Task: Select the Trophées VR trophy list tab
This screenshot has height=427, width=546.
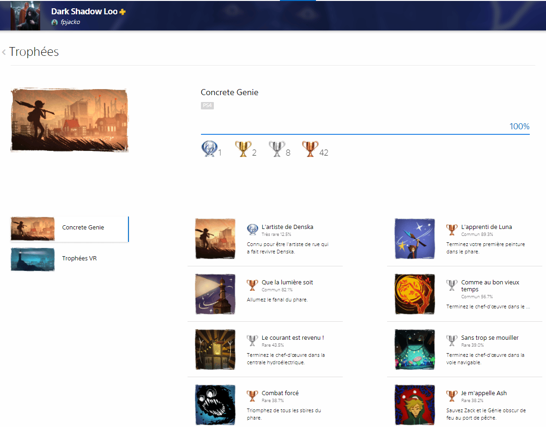Action: pos(70,259)
